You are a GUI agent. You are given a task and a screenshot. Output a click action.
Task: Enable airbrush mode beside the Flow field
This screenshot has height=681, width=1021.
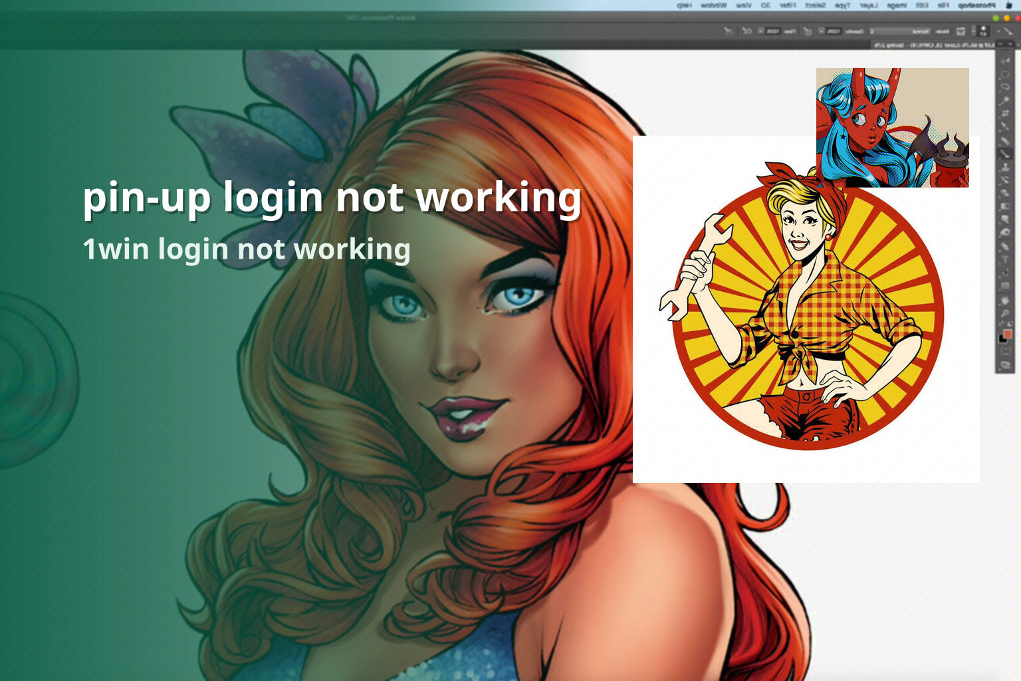pyautogui.click(x=746, y=31)
